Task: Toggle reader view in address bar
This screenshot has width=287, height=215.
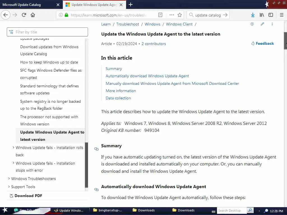Action: [x=160, y=15]
